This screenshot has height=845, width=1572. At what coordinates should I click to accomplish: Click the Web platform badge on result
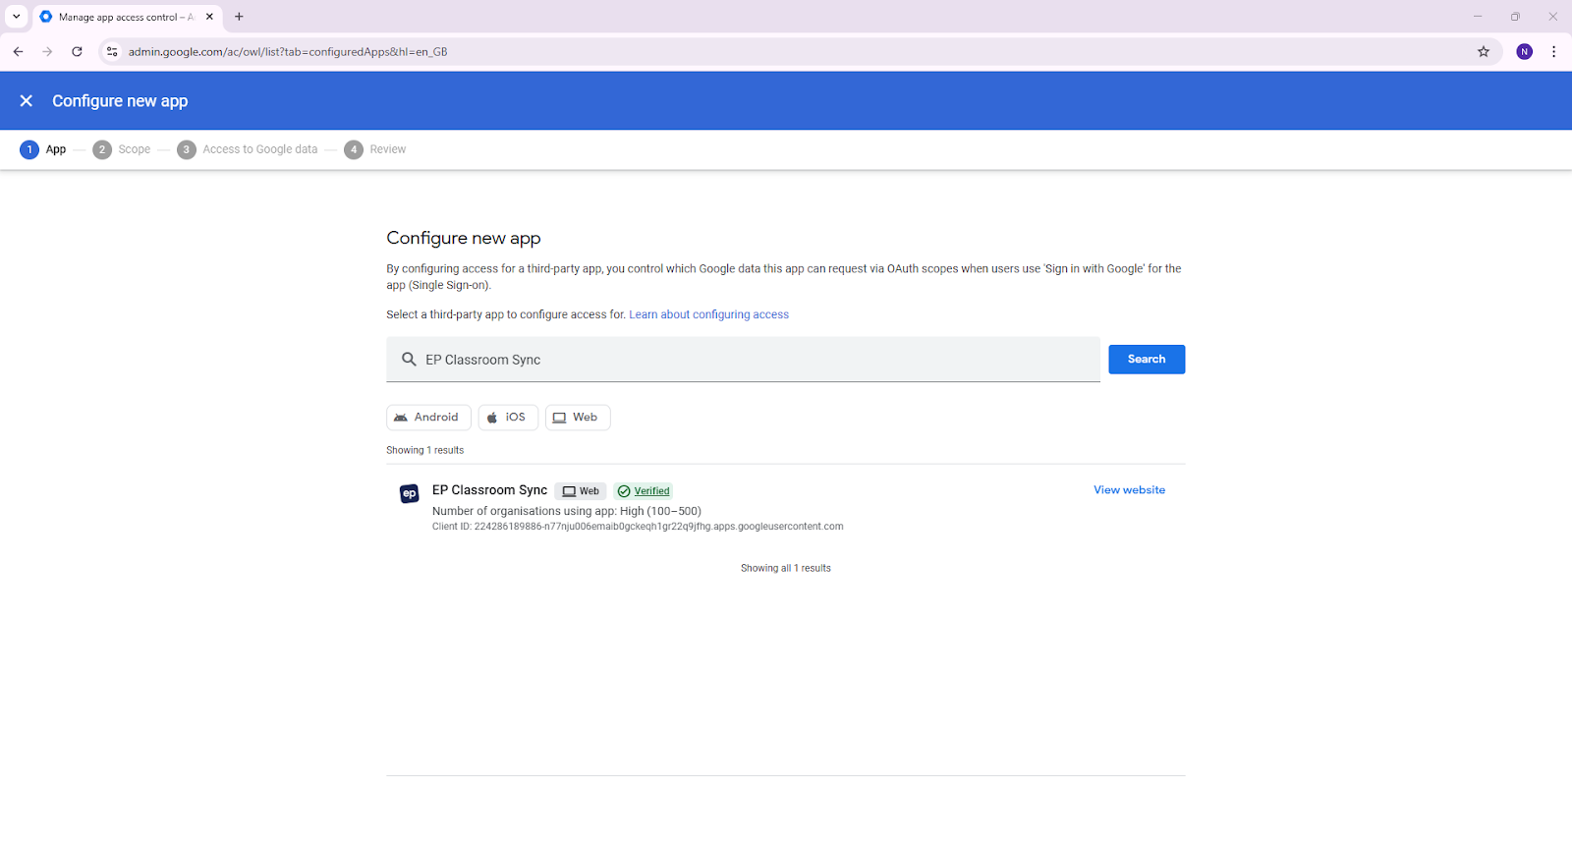pos(581,491)
